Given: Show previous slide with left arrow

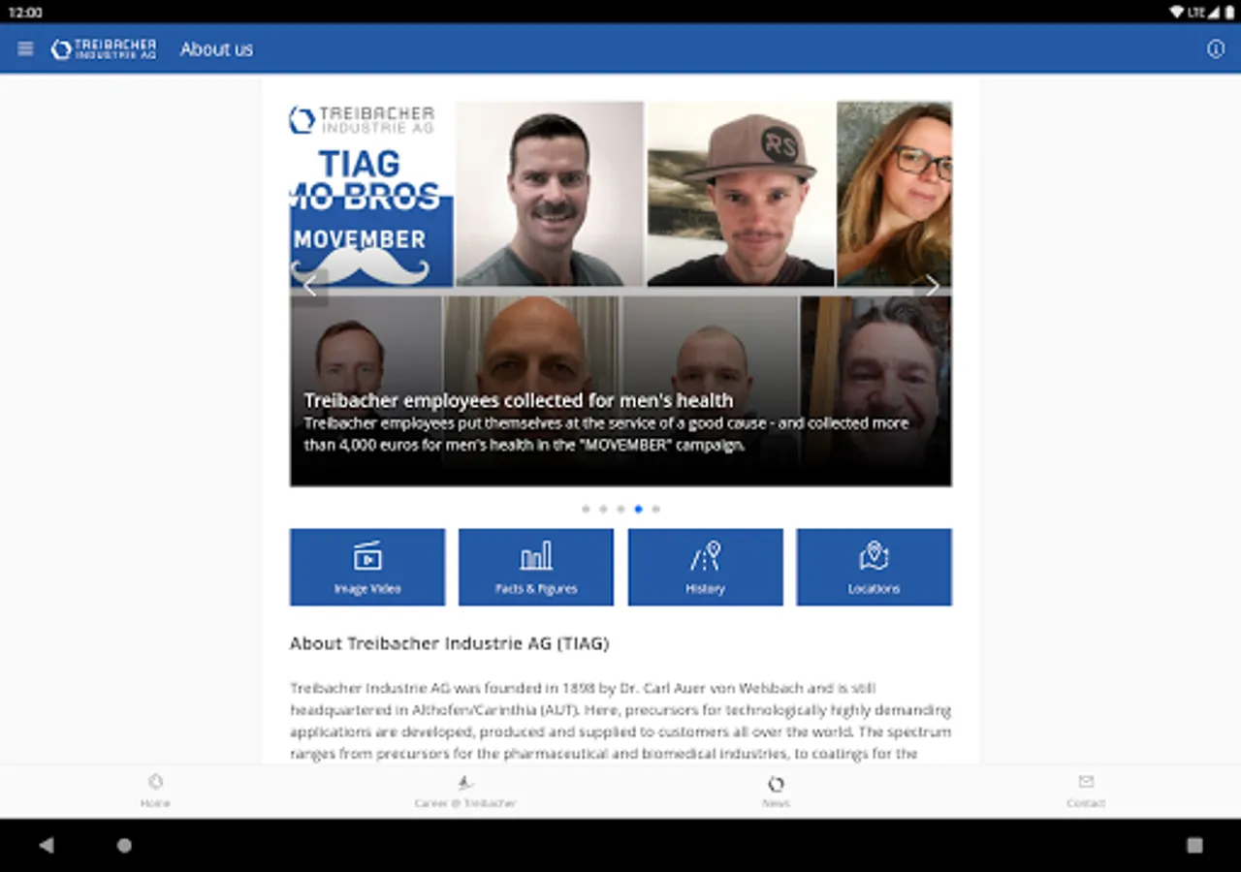Looking at the screenshot, I should [x=309, y=286].
